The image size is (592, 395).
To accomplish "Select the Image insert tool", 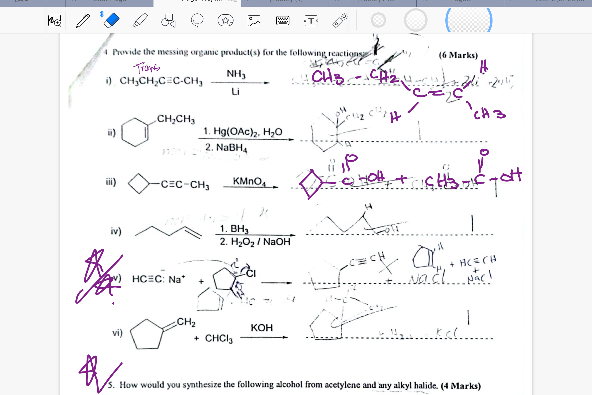I will click(254, 21).
